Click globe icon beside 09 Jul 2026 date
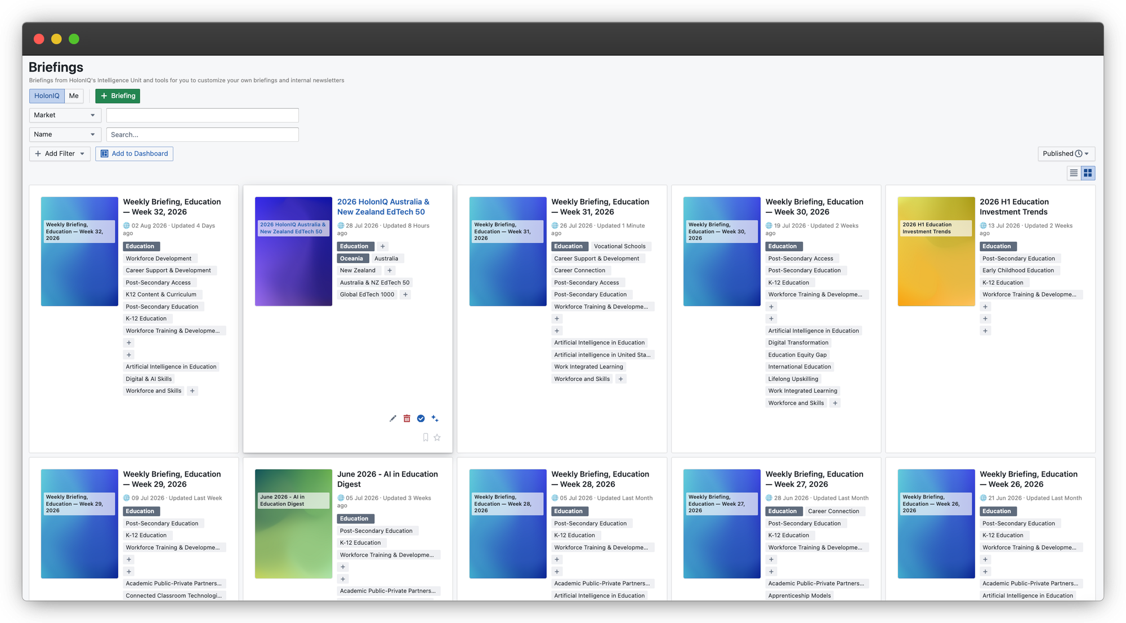Viewport: 1126px width, 623px height. coord(127,498)
